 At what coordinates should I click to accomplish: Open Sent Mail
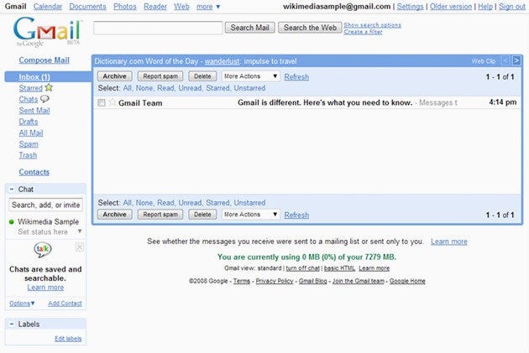tap(34, 111)
